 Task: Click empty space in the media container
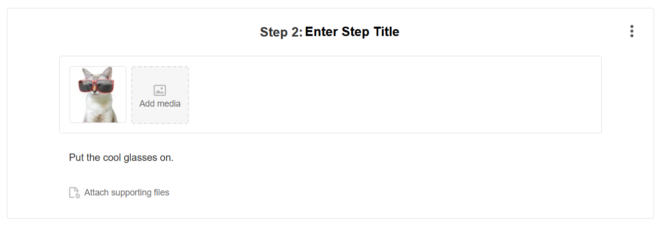coord(395,94)
